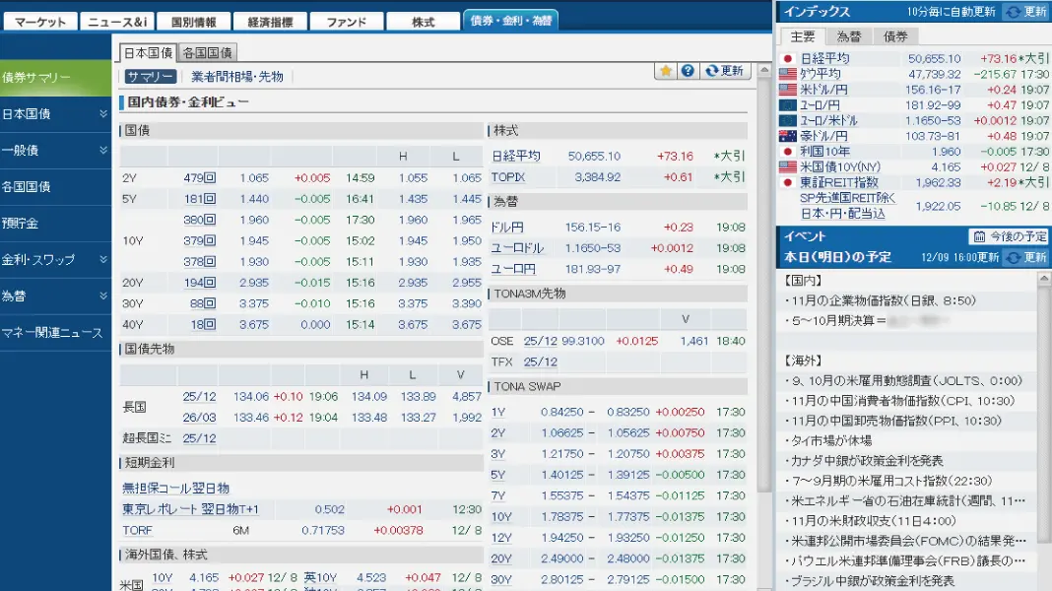Open 超長国ミニ 25/12 contract link
Screen dimensions: 1052x591
click(x=199, y=438)
